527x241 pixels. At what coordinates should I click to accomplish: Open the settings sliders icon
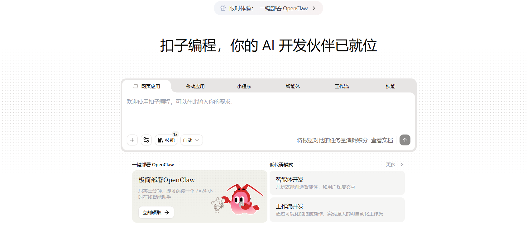(x=146, y=140)
